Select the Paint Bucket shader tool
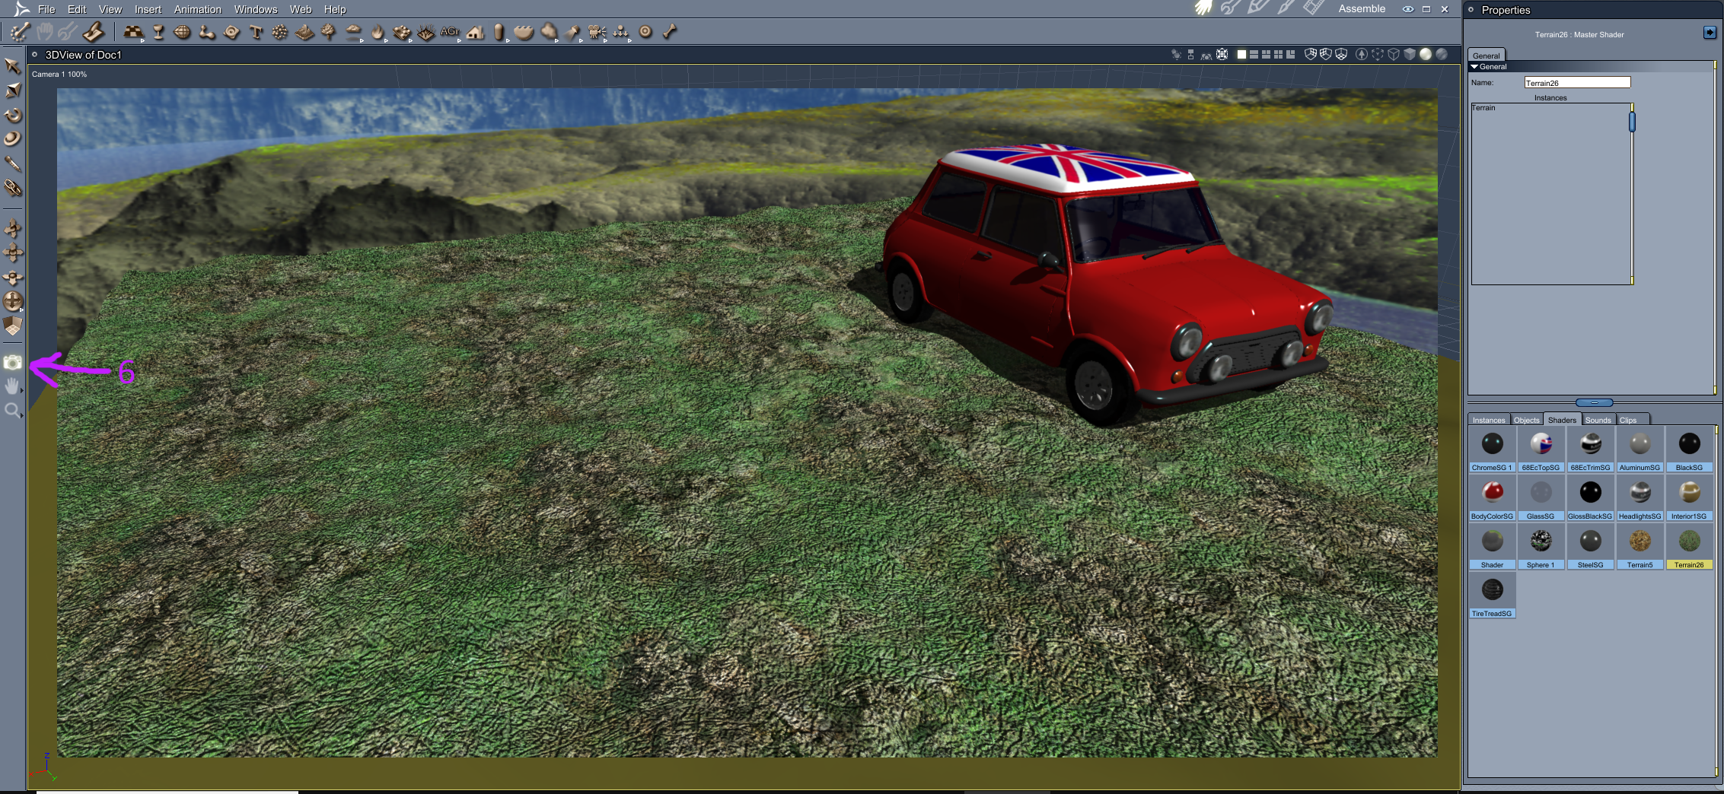1724x794 pixels. click(x=12, y=187)
